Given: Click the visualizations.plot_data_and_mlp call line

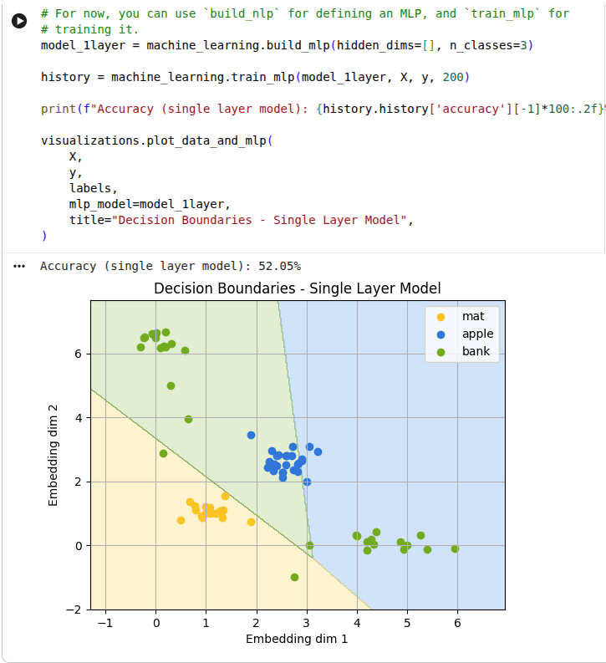Looking at the screenshot, I should click(157, 140).
